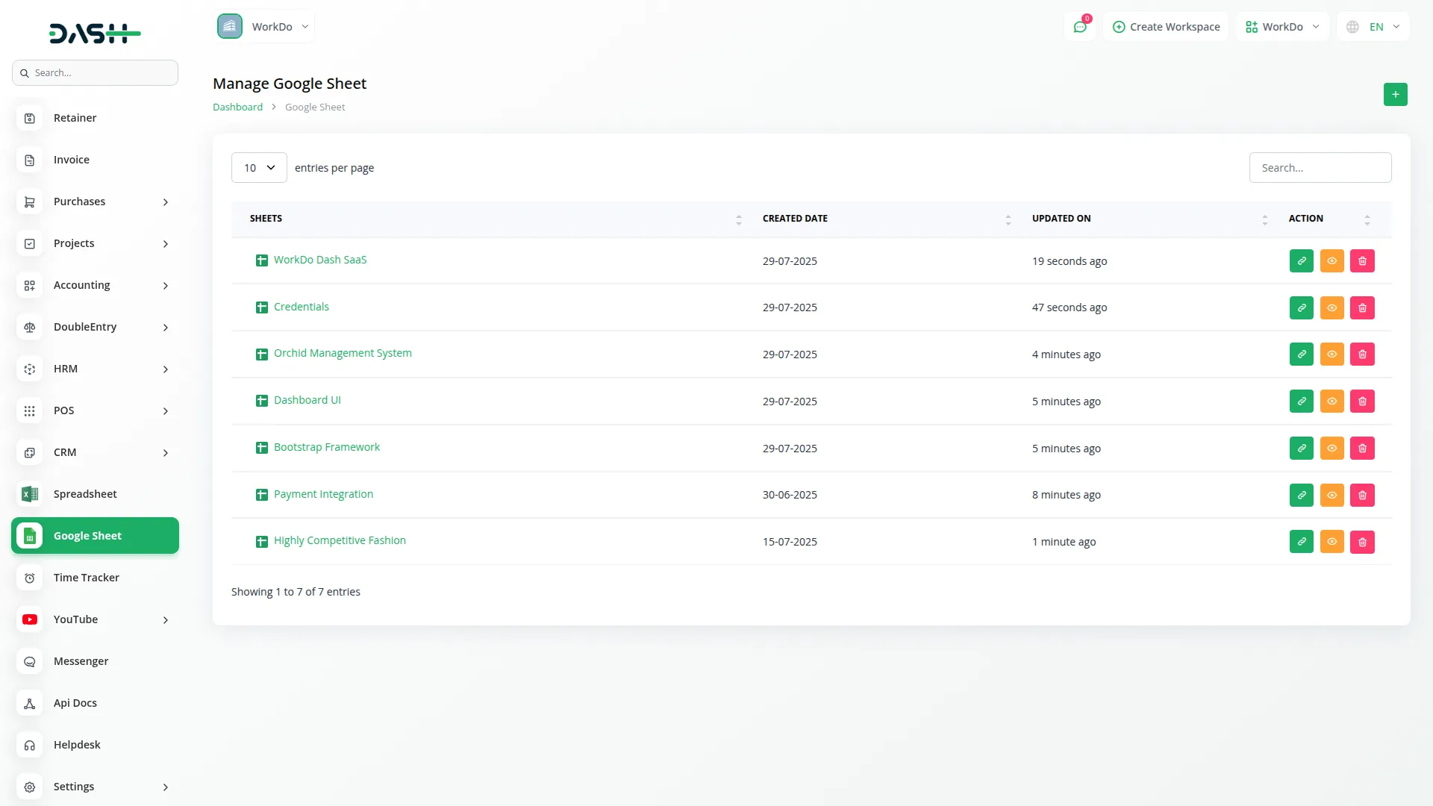Image resolution: width=1433 pixels, height=806 pixels.
Task: Click inside the table search field
Action: click(x=1320, y=167)
